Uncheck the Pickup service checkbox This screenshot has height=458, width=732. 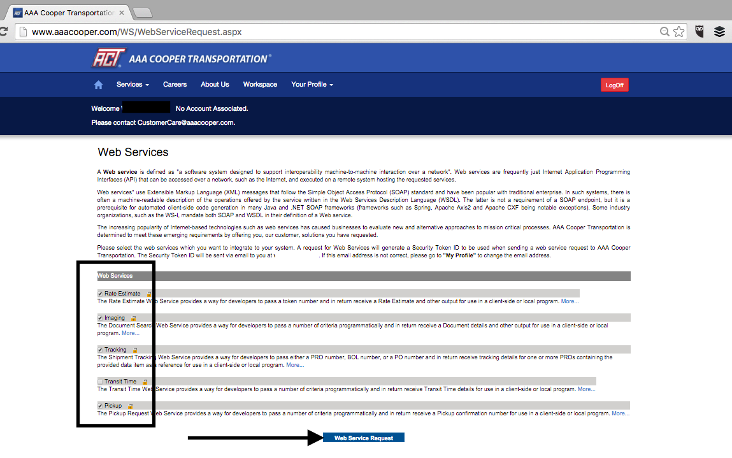[x=100, y=406]
